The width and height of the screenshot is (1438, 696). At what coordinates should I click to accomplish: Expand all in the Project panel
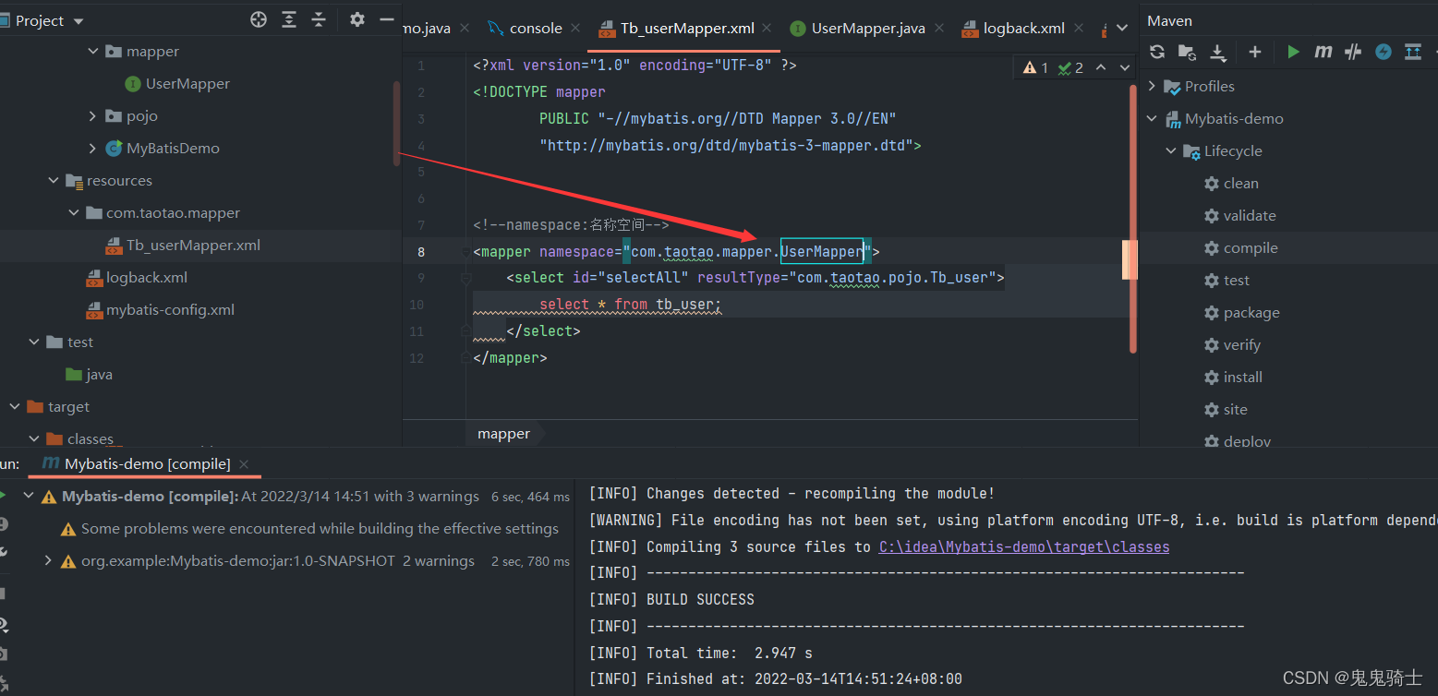point(289,20)
